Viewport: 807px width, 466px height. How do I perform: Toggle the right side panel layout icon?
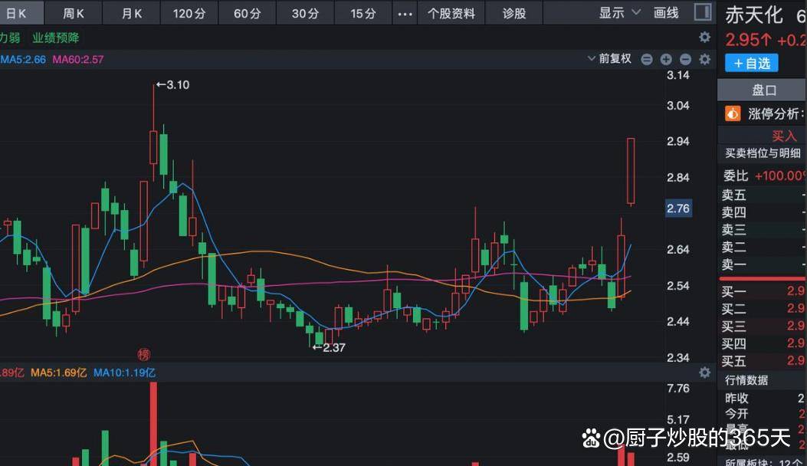click(x=702, y=12)
